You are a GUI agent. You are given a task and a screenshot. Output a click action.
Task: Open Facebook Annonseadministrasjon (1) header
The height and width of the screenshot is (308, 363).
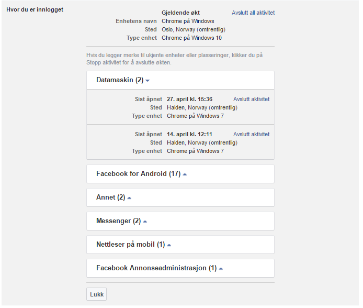coord(180,268)
